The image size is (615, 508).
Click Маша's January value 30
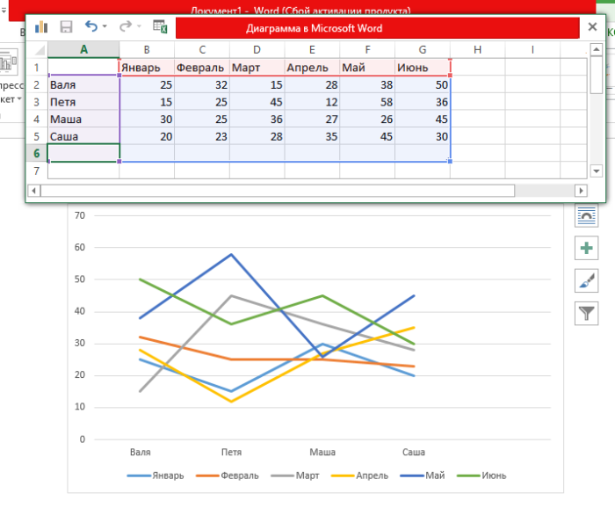pos(147,120)
